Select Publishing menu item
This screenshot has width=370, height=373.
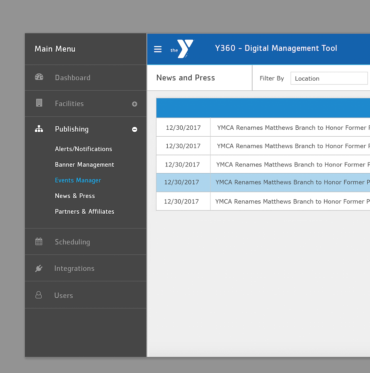(x=86, y=129)
